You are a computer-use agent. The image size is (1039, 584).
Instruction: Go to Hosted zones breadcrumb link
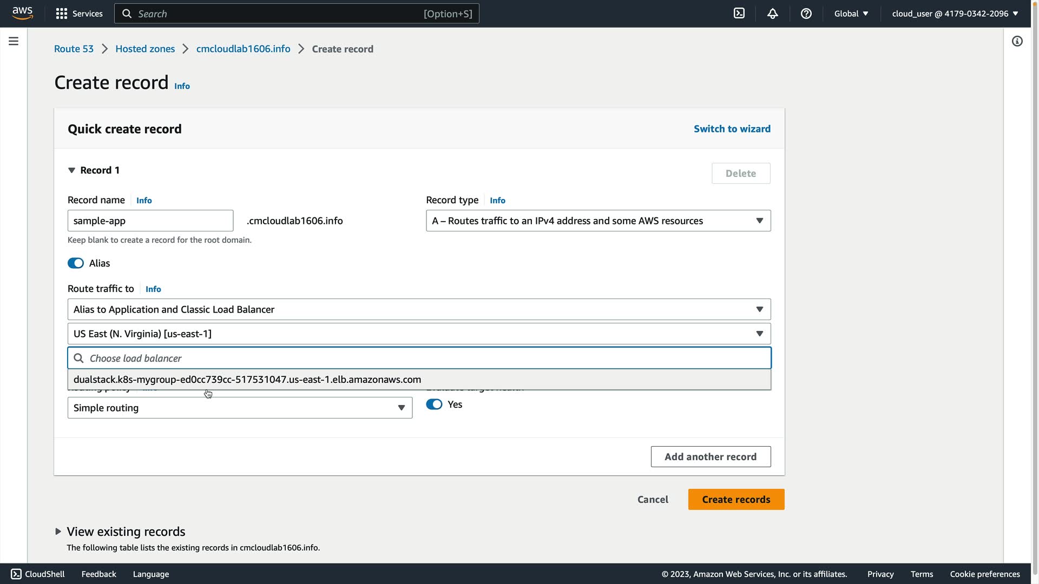click(145, 49)
